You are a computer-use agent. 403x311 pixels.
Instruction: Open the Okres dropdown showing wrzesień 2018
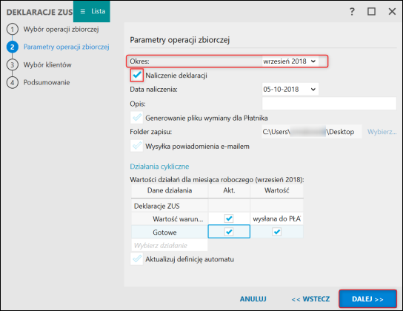[290, 61]
